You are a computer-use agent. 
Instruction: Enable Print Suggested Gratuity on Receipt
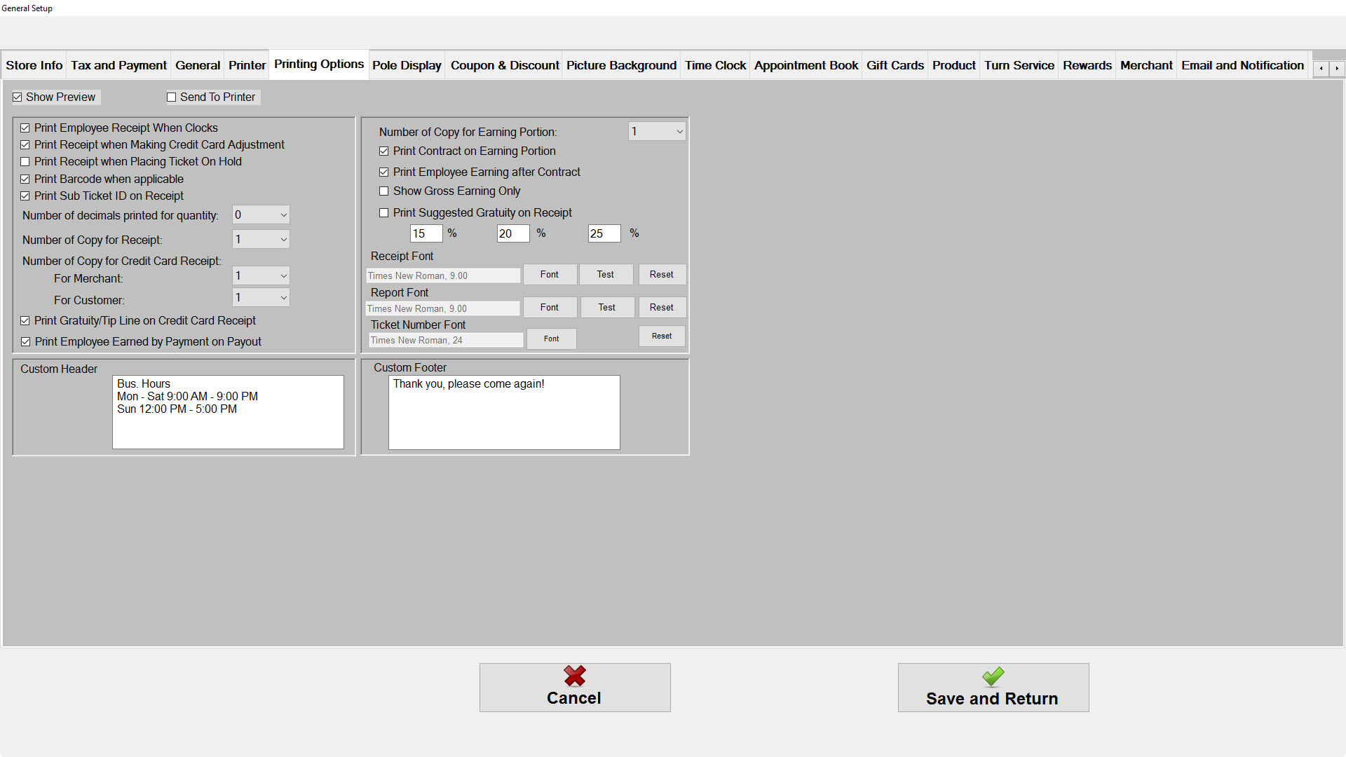[x=384, y=213]
